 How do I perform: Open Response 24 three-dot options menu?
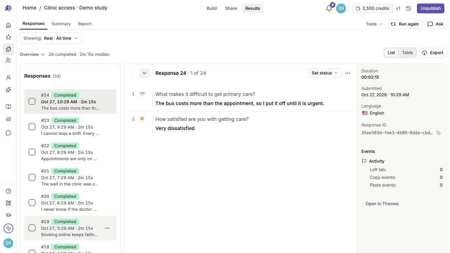pyautogui.click(x=348, y=73)
